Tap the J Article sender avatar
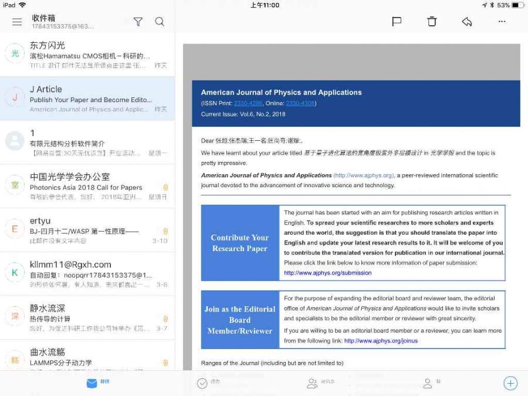The width and height of the screenshot is (528, 396). (x=15, y=97)
